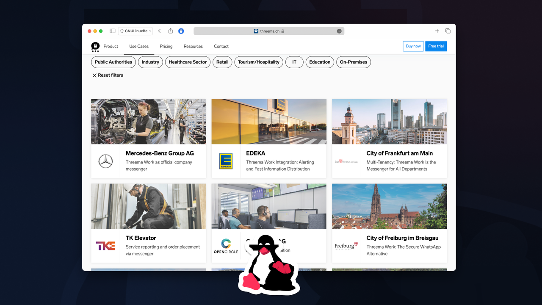Open the EDEKA store photo
Viewport: 542px width, 305px height.
[269, 122]
